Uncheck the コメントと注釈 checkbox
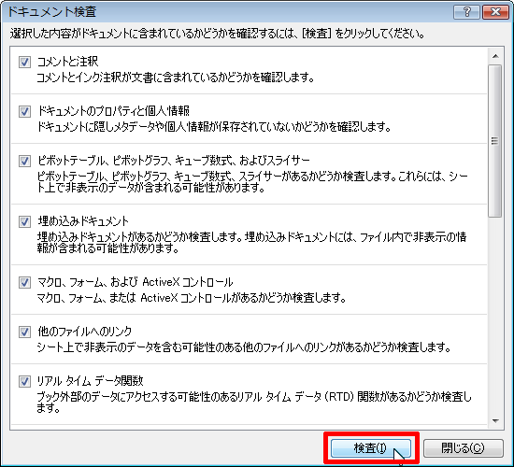Screen dimensions: 514x467 point(24,62)
